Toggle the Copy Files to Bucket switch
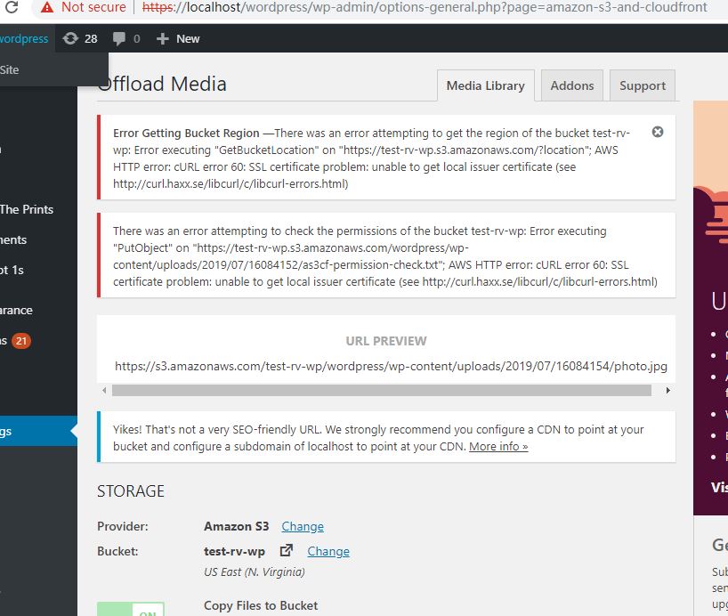The image size is (728, 616). click(131, 609)
